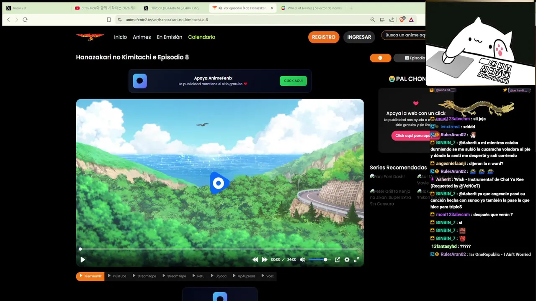The width and height of the screenshot is (536, 301).
Task: Reload the page with the refresh icon
Action: tap(25, 20)
